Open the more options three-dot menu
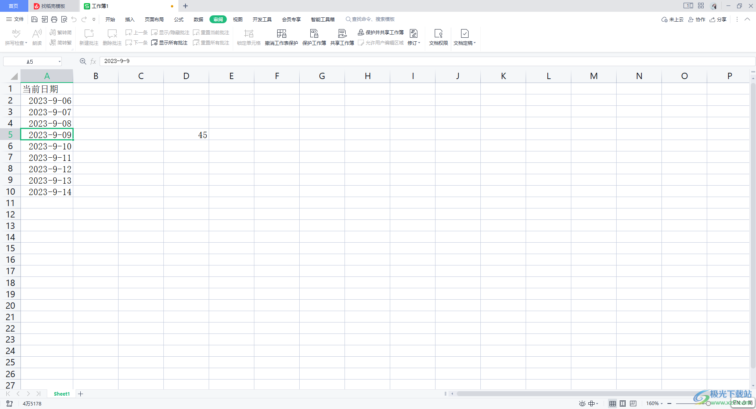The image size is (756, 409). coord(737,19)
